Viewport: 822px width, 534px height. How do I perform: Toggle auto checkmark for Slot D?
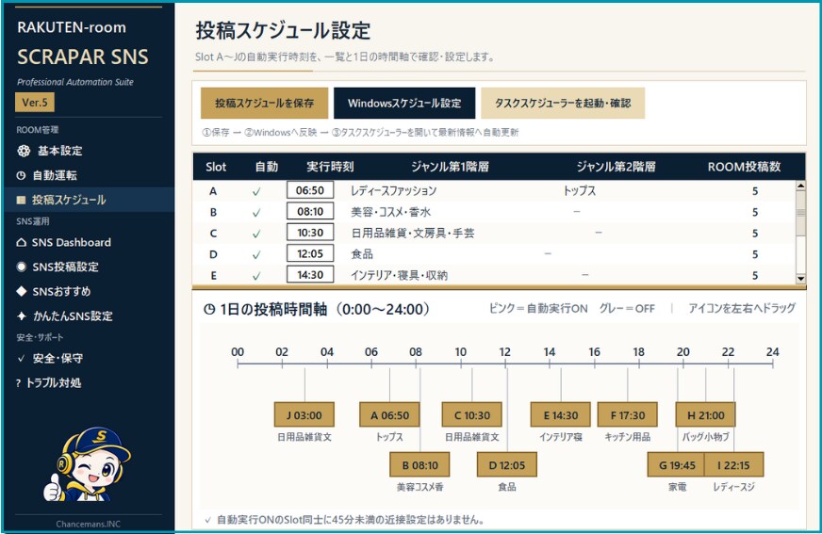click(256, 254)
